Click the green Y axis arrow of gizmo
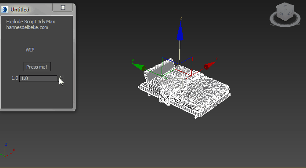This screenshot has width=306, height=168. coord(139,67)
